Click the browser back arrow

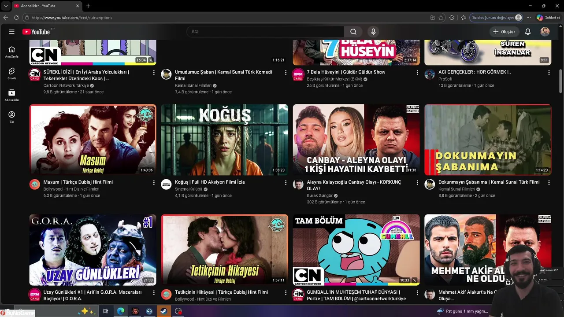click(x=6, y=18)
